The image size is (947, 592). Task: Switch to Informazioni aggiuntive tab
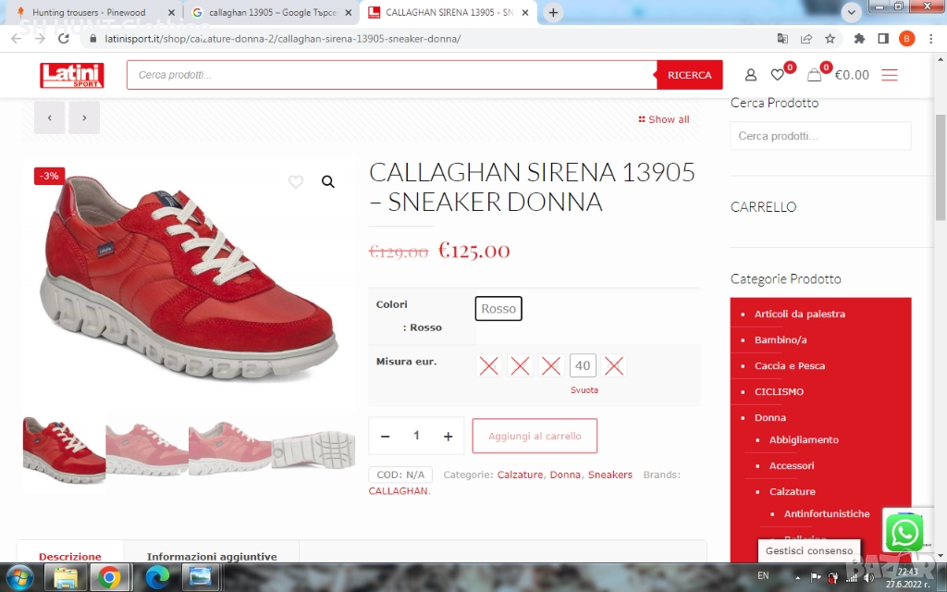[212, 556]
